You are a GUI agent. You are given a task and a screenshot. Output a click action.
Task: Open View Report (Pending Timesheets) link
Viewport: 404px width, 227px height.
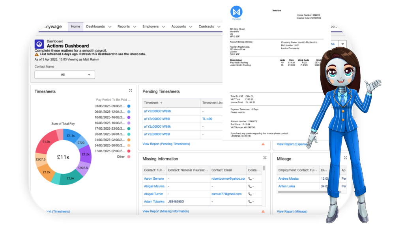(166, 144)
